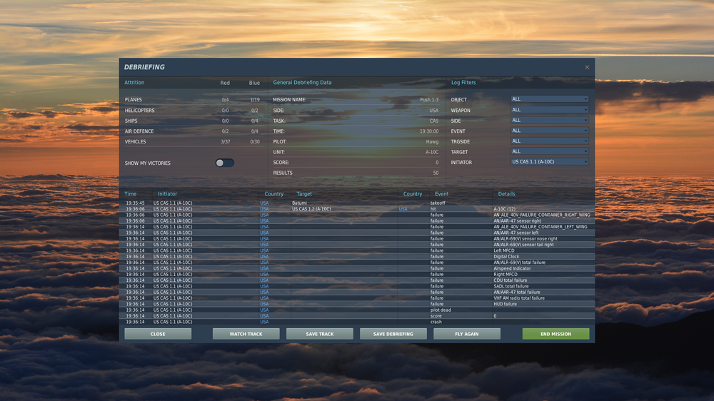Select the crash event row
This screenshot has width=714, height=401.
tap(358, 322)
